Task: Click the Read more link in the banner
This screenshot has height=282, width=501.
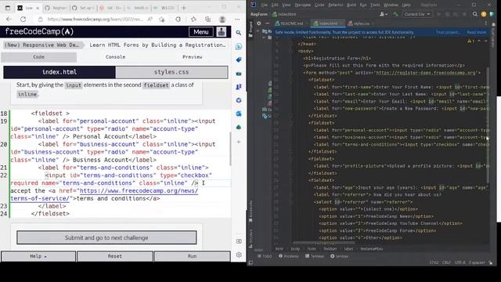Action: coord(477,32)
